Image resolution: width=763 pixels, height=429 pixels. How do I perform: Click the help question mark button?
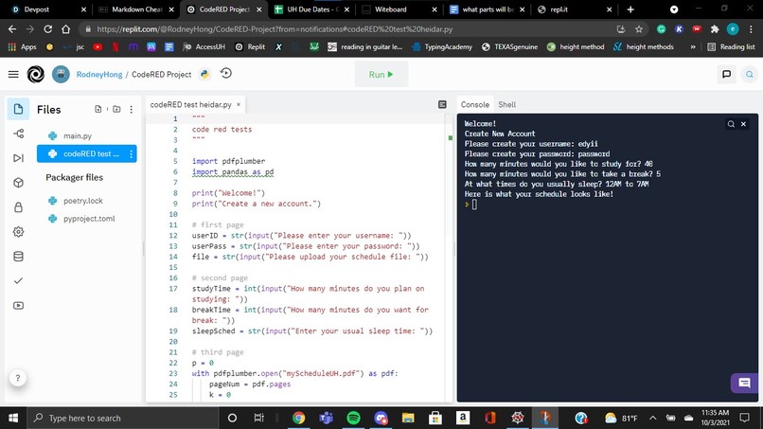coord(18,378)
